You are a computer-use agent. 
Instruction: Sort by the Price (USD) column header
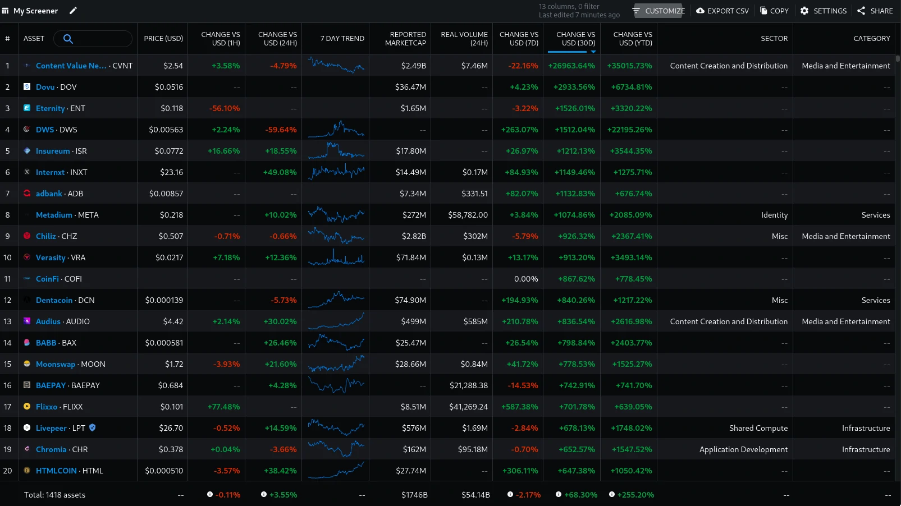pyautogui.click(x=163, y=39)
